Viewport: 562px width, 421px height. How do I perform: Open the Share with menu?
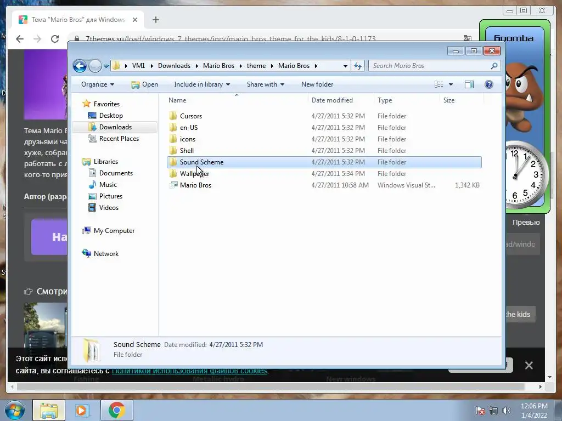click(265, 84)
